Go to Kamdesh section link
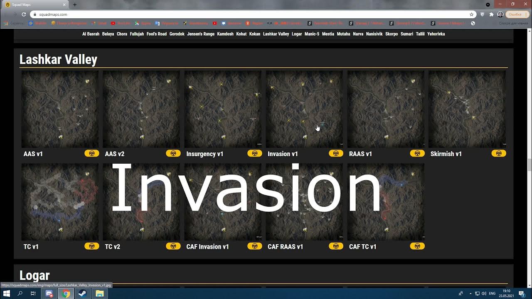Screen dimensions: 532x299 coord(225,34)
